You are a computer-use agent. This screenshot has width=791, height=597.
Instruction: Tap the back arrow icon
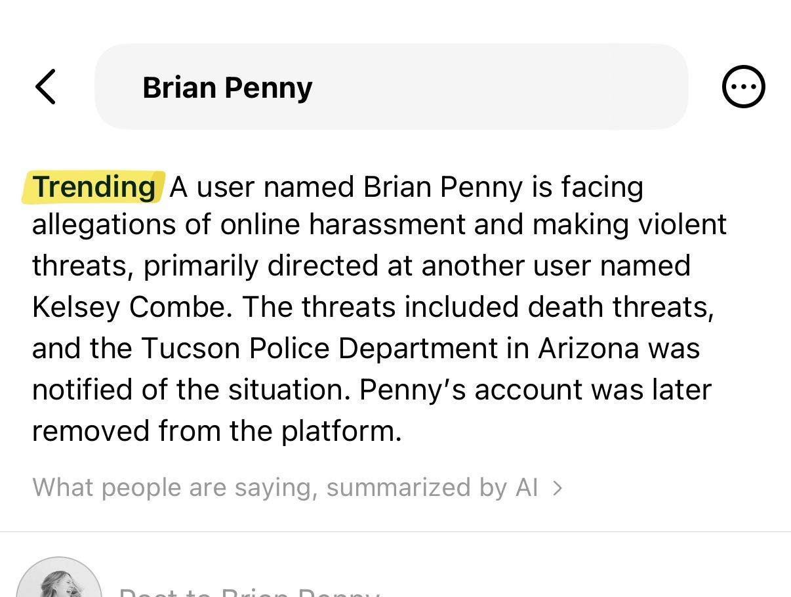coord(45,87)
